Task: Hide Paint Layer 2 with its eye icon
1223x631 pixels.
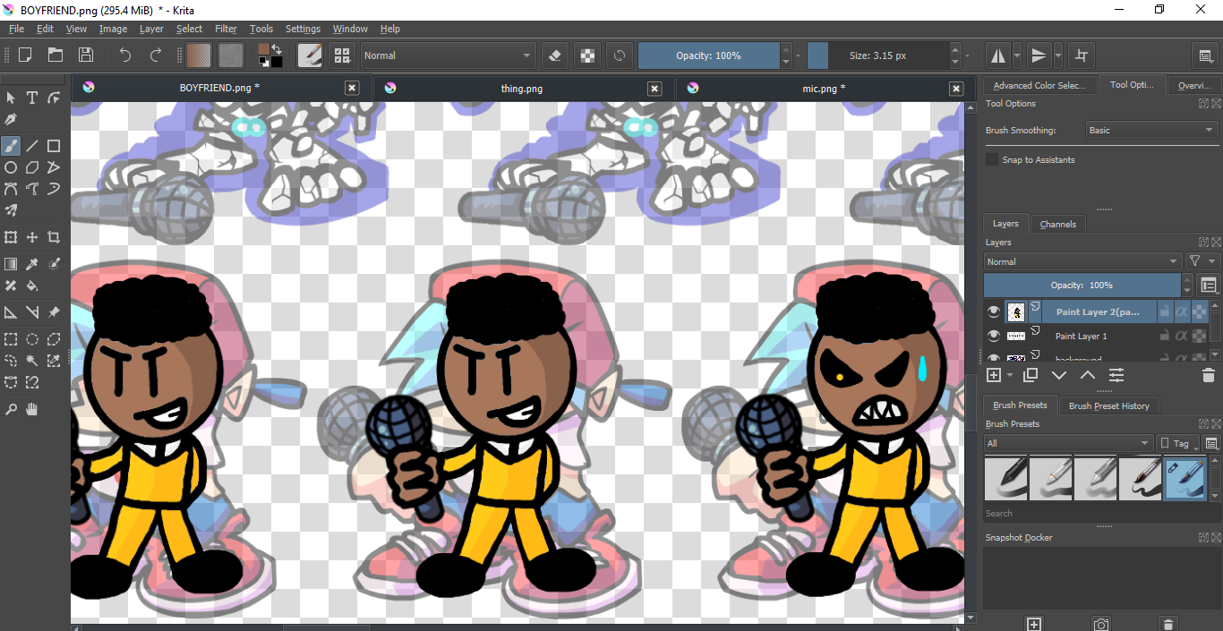Action: click(x=993, y=311)
